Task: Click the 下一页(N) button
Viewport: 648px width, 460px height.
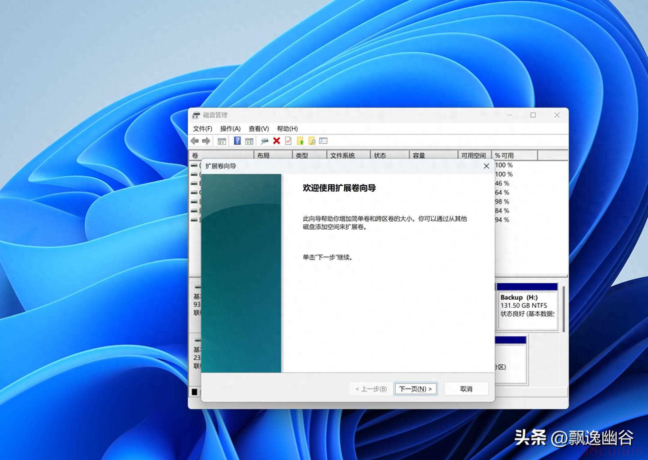Action: (x=415, y=389)
